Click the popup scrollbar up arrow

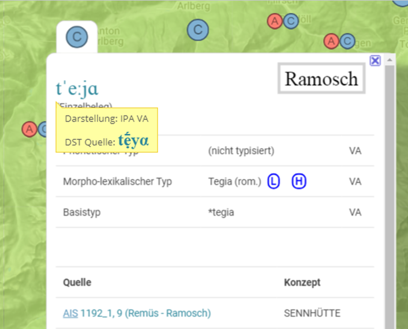[x=390, y=60]
